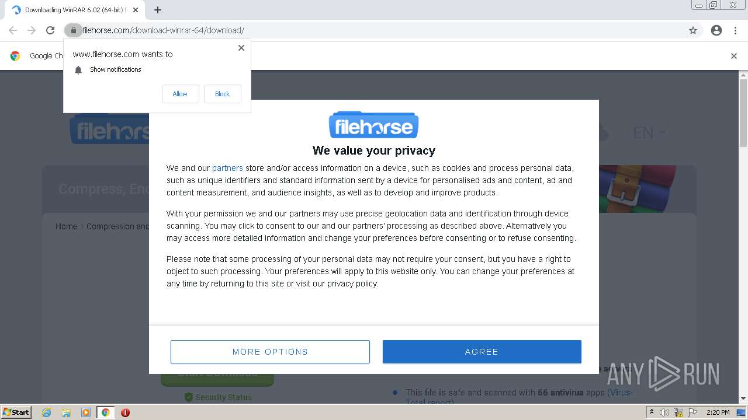
Task: Reload the current page
Action: [x=50, y=30]
